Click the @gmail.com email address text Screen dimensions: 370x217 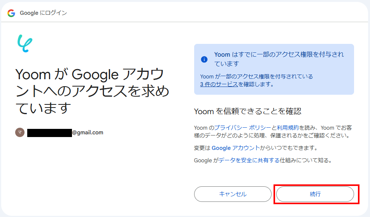click(88, 132)
